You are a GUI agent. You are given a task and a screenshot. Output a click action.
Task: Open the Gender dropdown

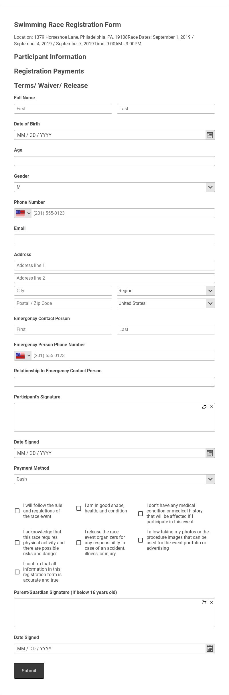click(x=114, y=187)
